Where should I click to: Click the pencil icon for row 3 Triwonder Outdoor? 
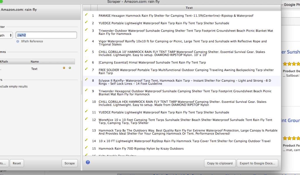click(x=86, y=30)
